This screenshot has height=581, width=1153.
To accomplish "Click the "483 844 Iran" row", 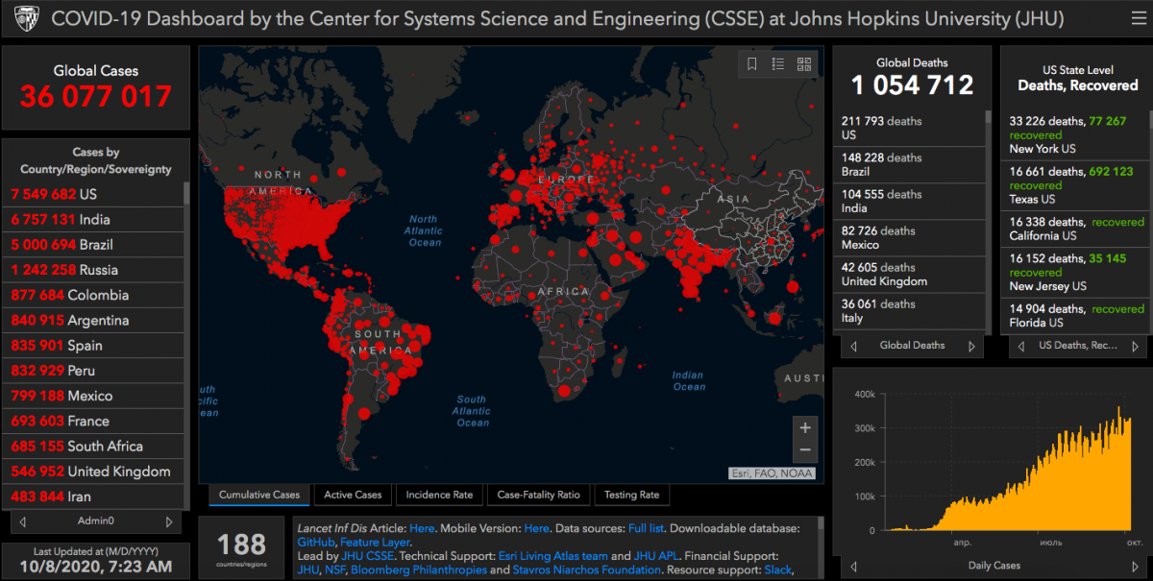I will coord(93,496).
